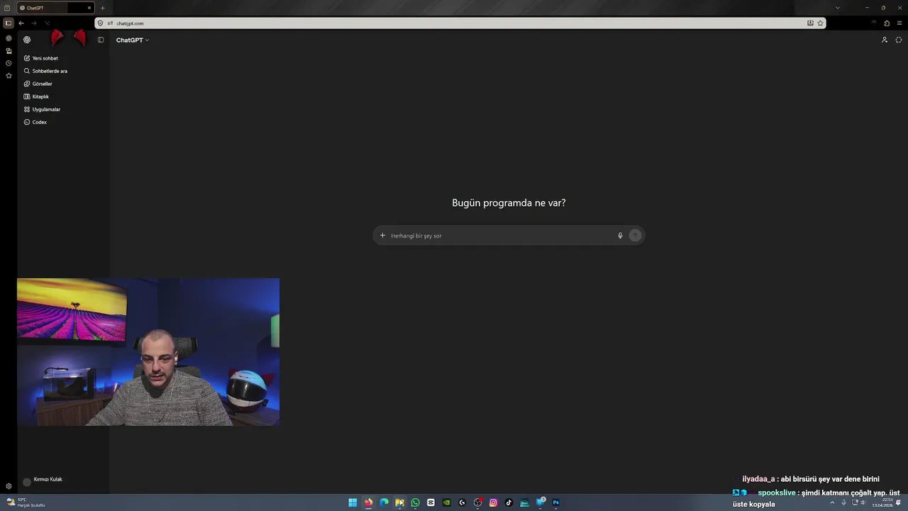Click the Herhangi bir şey sor input
The image size is (908, 511).
(x=501, y=236)
